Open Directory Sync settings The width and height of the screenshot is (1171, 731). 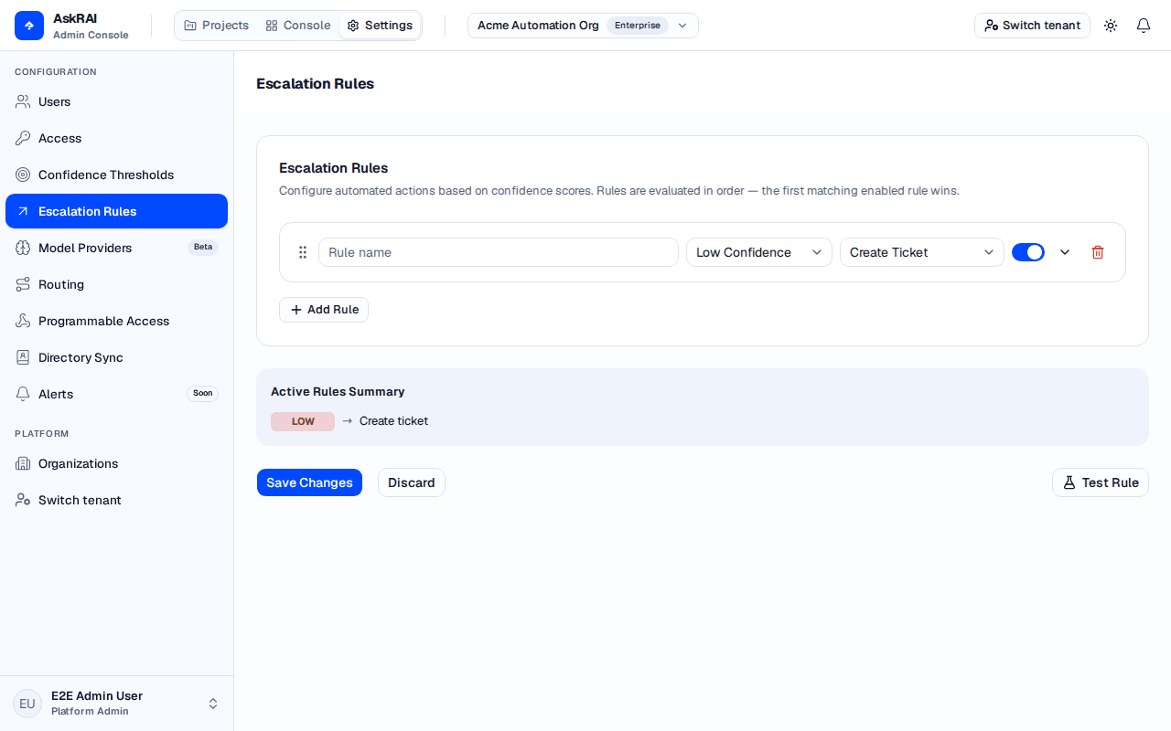click(117, 357)
